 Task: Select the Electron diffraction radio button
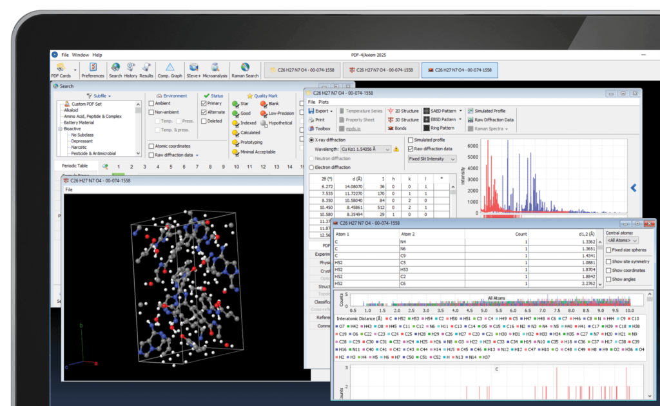(313, 167)
